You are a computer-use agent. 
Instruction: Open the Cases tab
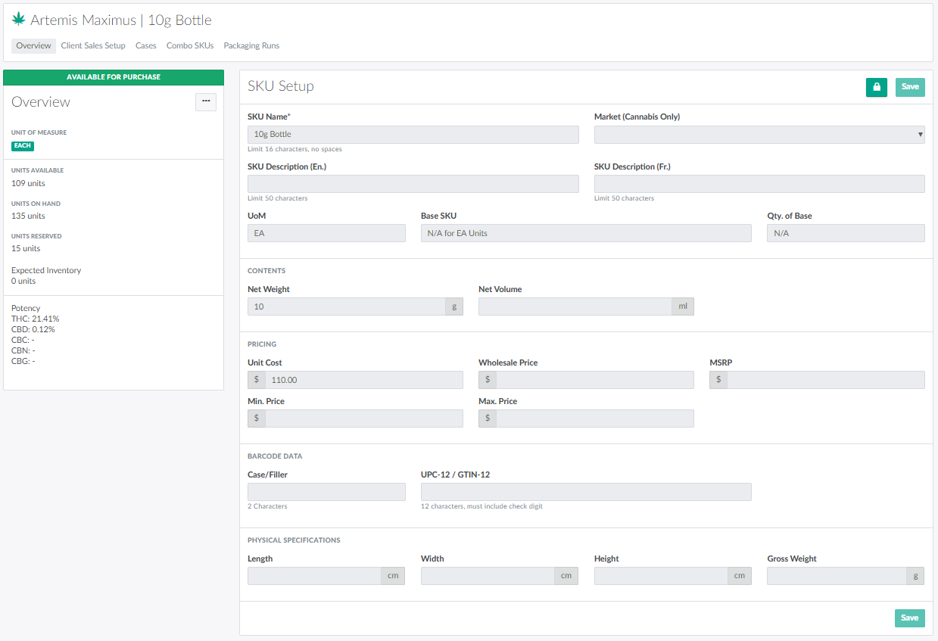tap(146, 46)
